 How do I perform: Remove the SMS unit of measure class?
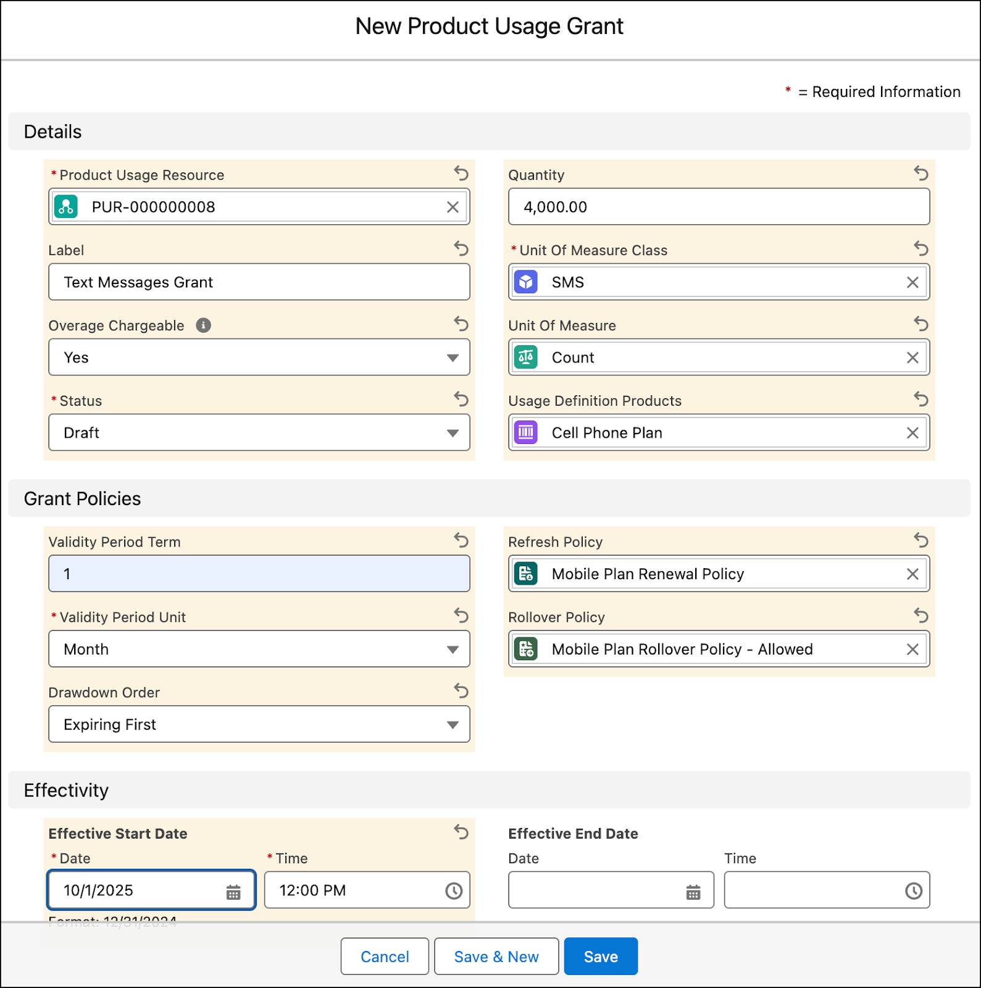[912, 282]
